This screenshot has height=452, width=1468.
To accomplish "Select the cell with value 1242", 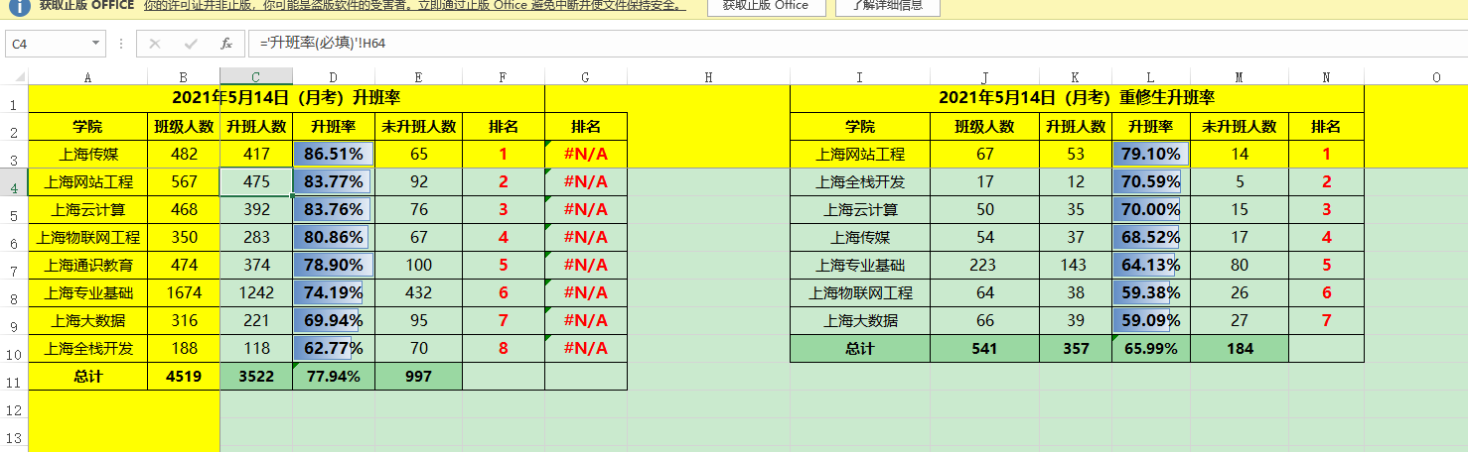I will point(256,293).
